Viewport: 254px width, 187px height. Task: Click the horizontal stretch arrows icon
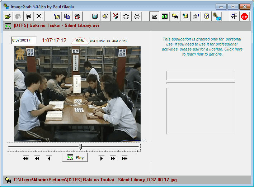[x=137, y=16]
